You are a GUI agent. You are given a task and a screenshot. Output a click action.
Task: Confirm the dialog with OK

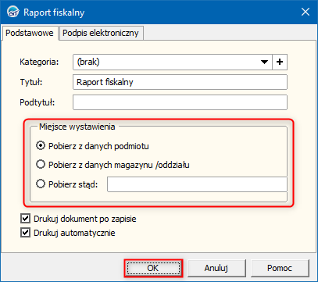pyautogui.click(x=153, y=268)
